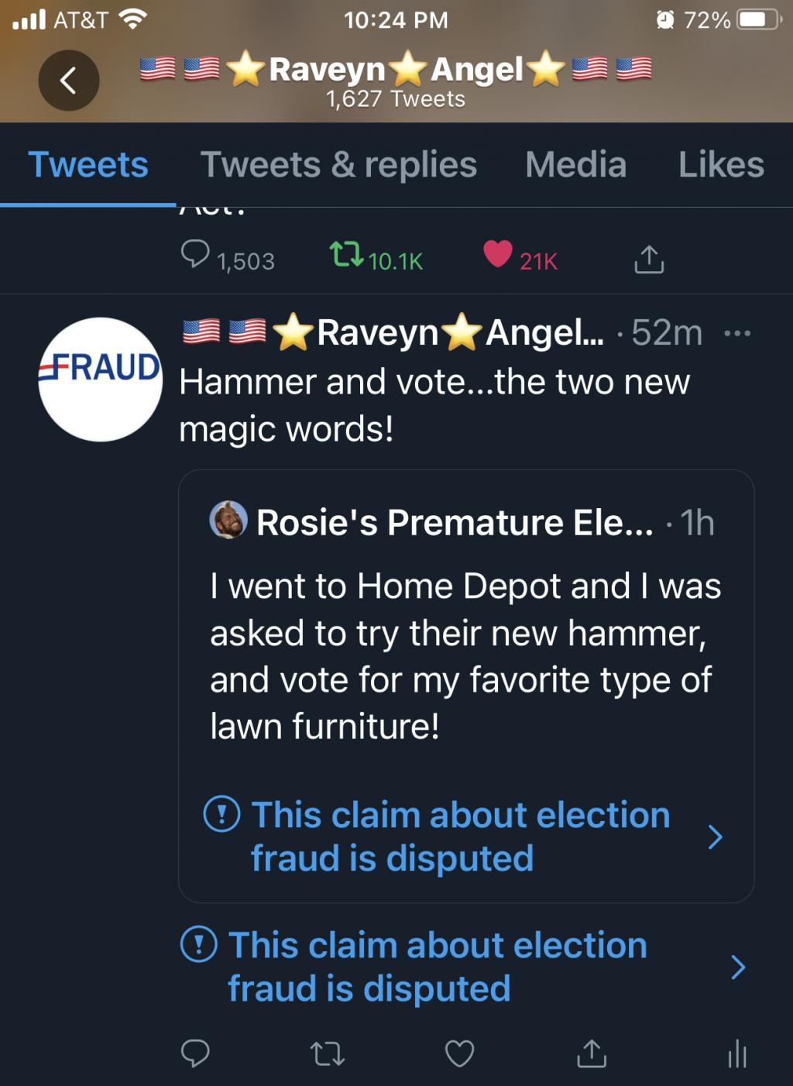793x1086 pixels.
Task: Open the FRAUD profile picture
Action: click(x=100, y=380)
